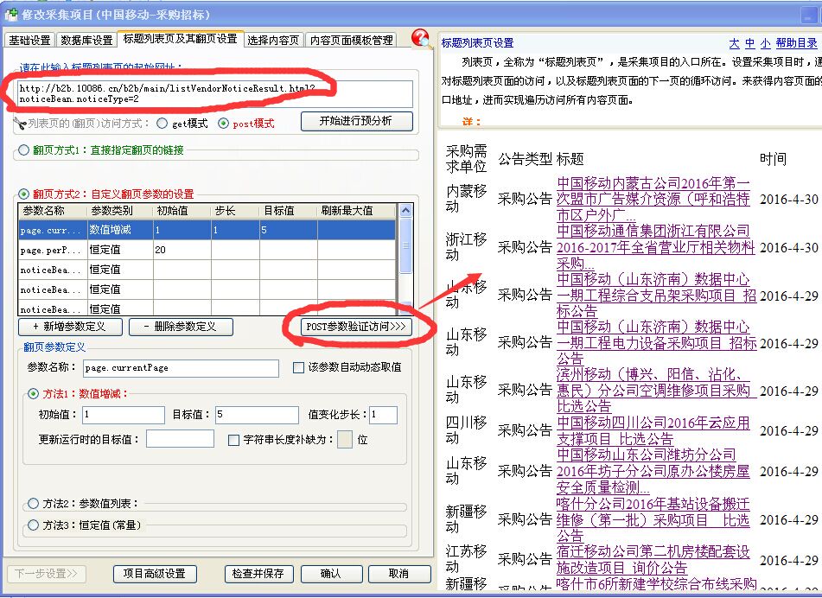Click the 标题 column header in the preview list
Image resolution: width=822 pixels, height=598 pixels.
point(570,159)
